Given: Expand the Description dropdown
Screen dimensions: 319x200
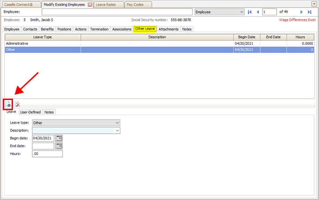Looking at the screenshot, I should point(118,131).
